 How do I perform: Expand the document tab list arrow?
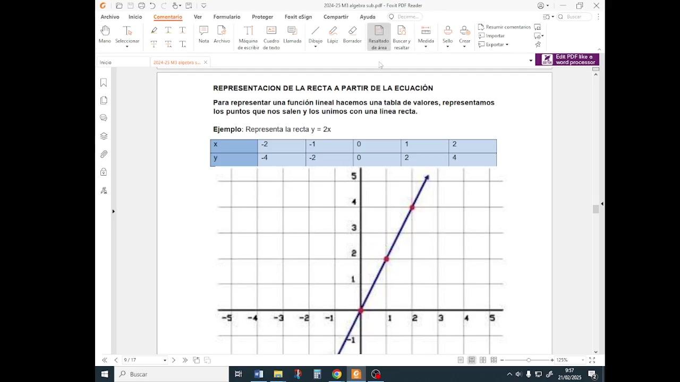pos(531,60)
